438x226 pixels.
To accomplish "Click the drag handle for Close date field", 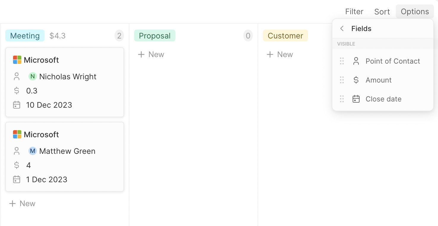I will [342, 99].
